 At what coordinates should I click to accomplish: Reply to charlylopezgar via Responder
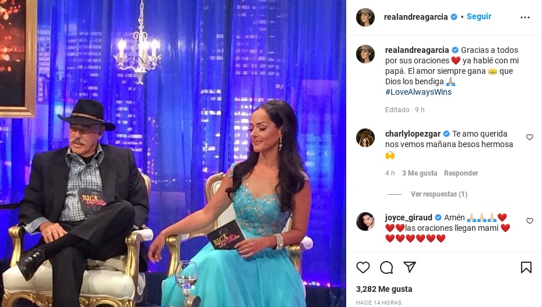pos(461,173)
